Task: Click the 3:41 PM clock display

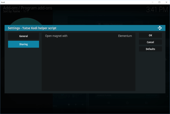Action: pyautogui.click(x=157, y=10)
